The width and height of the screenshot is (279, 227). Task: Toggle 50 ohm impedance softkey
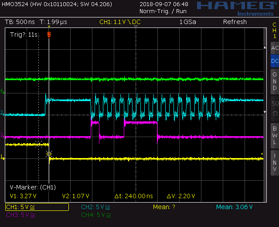click(275, 109)
